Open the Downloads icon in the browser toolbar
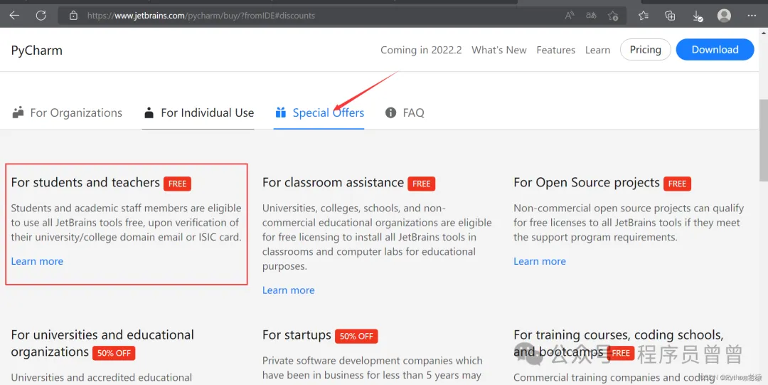The height and width of the screenshot is (385, 768). pos(698,16)
